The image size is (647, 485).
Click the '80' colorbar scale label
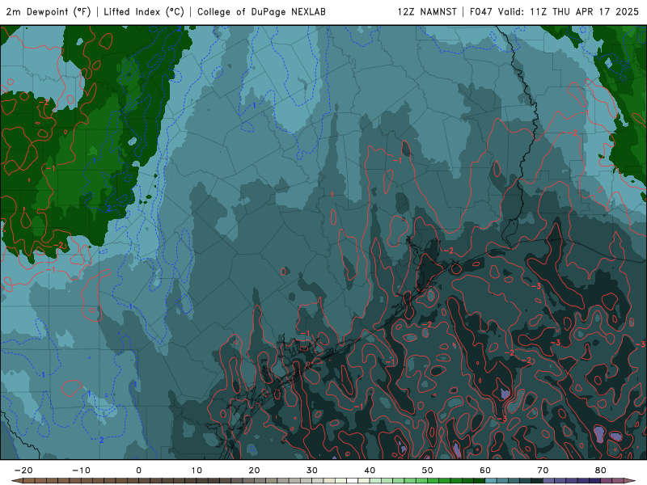601,470
